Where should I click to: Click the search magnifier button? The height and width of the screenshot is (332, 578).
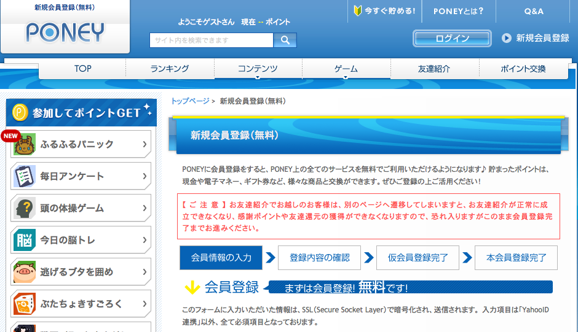tap(285, 41)
